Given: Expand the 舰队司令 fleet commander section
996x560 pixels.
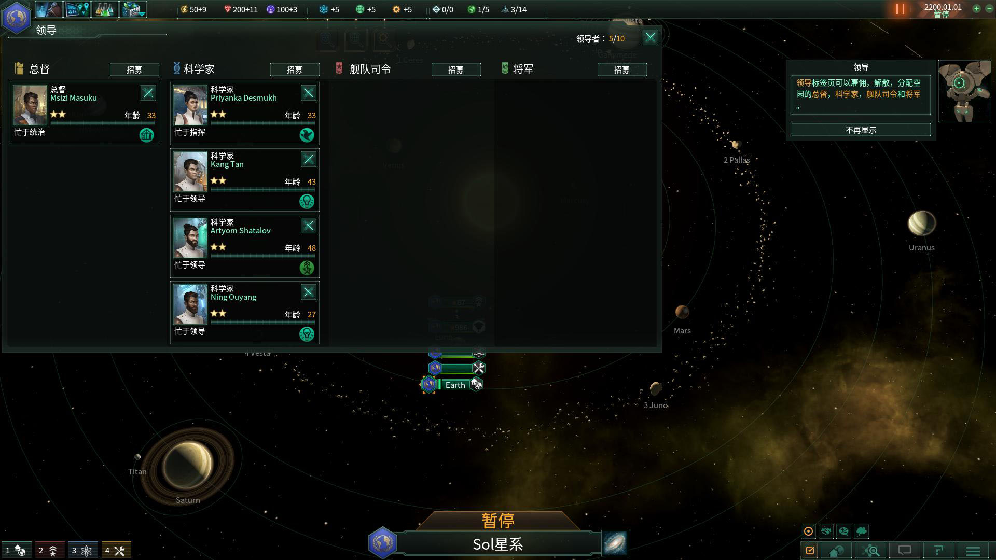Looking at the screenshot, I should pos(370,68).
